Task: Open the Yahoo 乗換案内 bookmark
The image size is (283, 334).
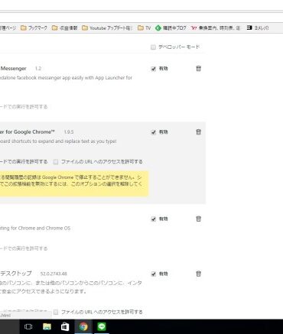Action: pos(216,28)
